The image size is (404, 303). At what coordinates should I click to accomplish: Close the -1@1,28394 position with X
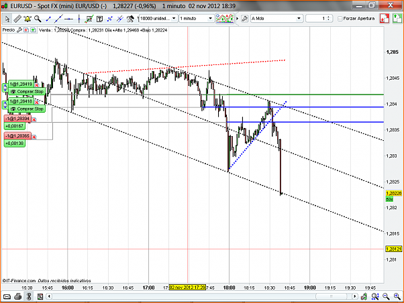coord(34,120)
